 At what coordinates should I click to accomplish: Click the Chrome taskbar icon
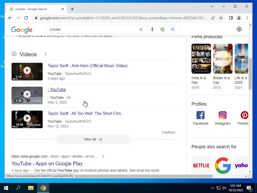coord(43,188)
